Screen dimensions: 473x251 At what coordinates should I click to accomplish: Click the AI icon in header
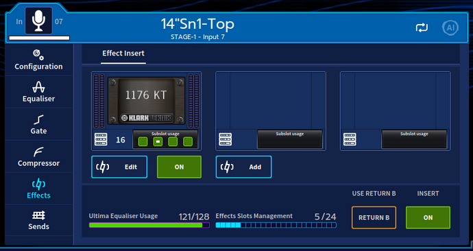pyautogui.click(x=450, y=27)
